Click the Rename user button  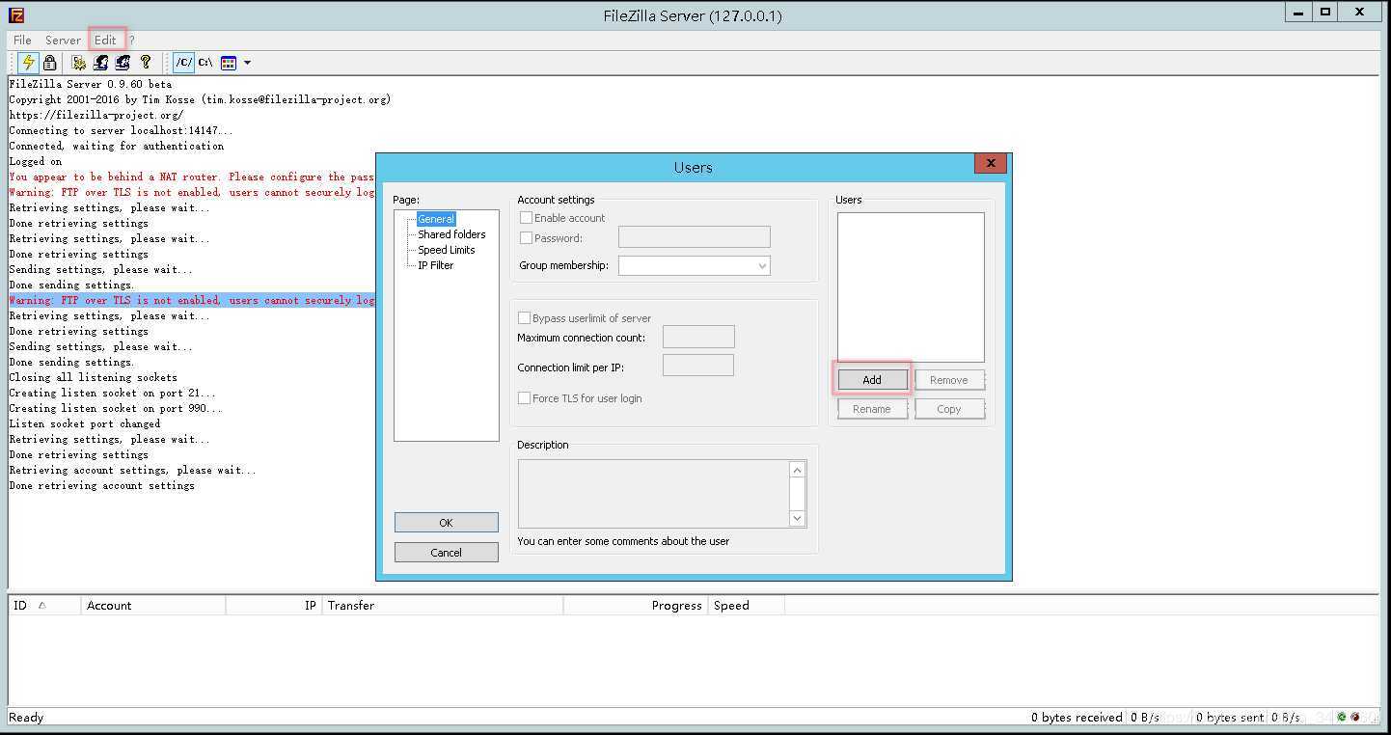(872, 409)
